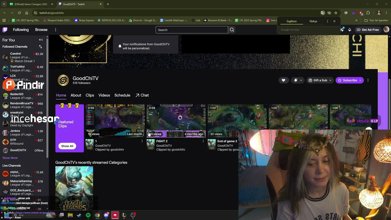
Task: Focus the Twitch search field
Action: pos(192,30)
